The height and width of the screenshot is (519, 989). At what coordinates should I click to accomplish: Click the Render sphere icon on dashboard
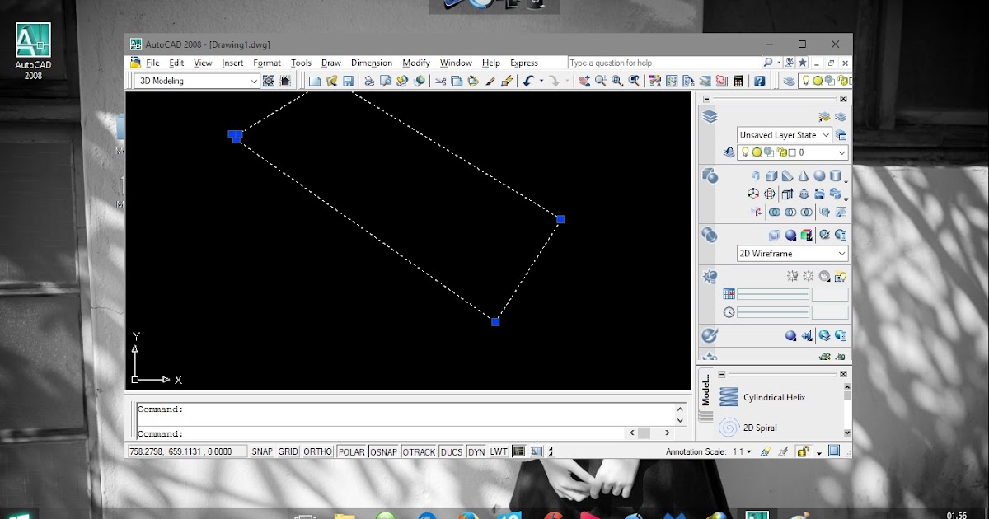coord(790,335)
